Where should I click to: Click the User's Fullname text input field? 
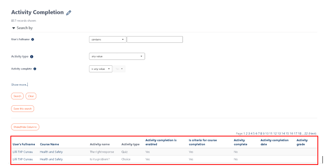click(155, 39)
